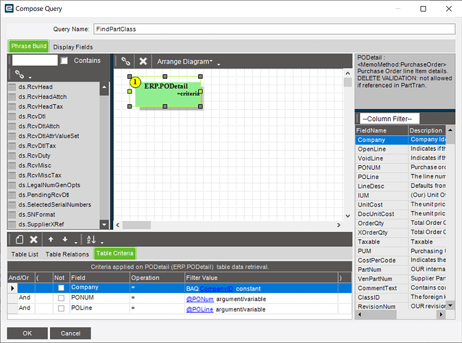Click the Description column header
Image resolution: width=462 pixels, height=343 pixels.
[x=426, y=130]
